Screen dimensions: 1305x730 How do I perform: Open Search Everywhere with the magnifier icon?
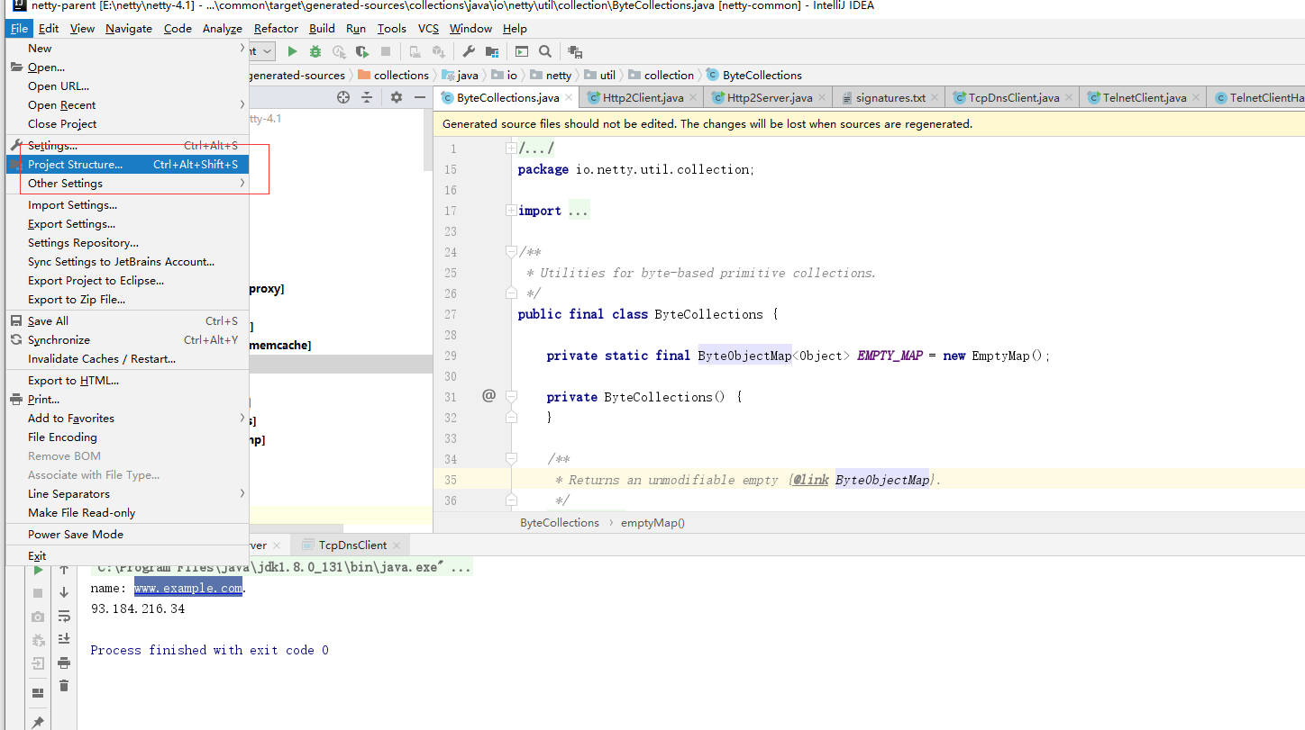(x=545, y=51)
